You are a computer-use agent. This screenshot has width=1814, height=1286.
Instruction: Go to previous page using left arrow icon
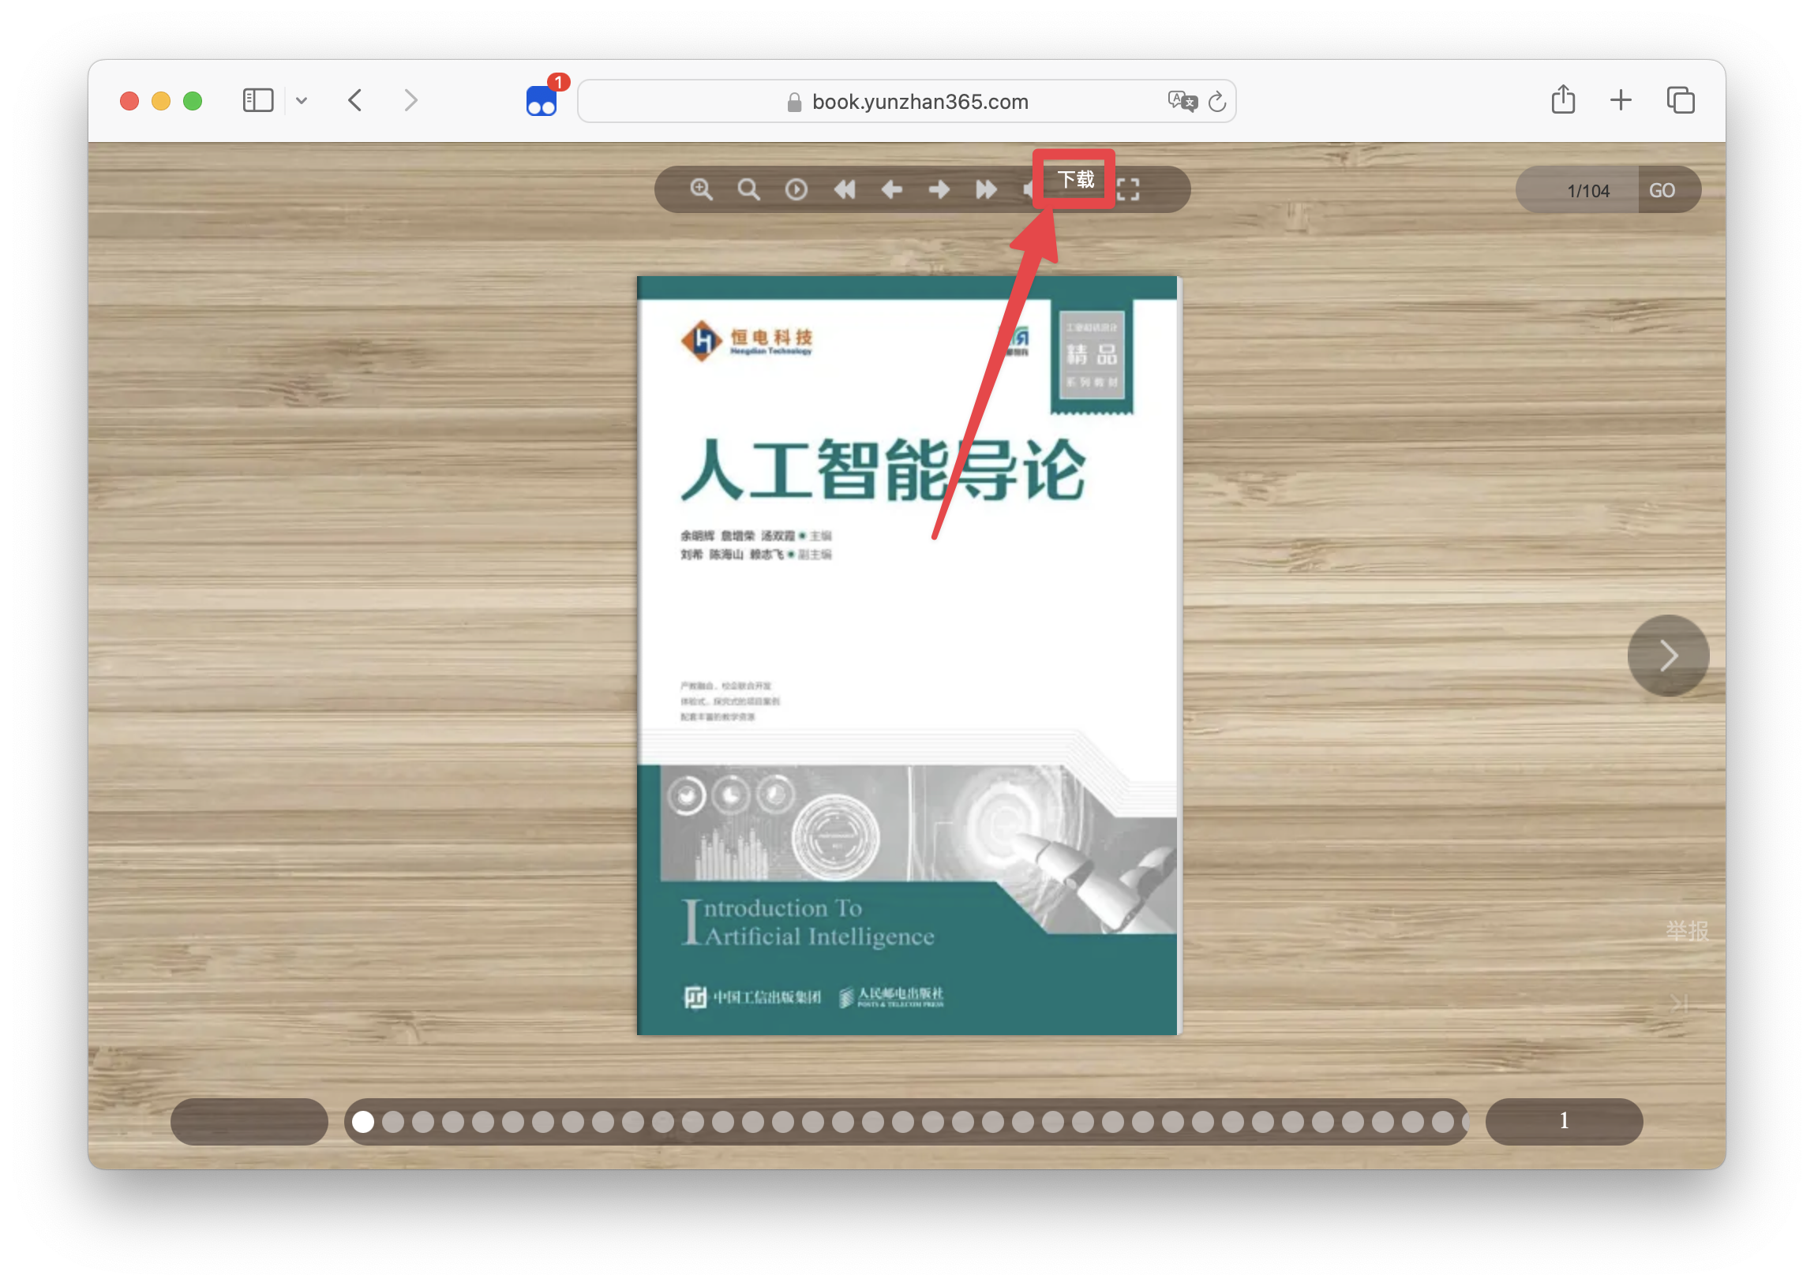tap(892, 189)
